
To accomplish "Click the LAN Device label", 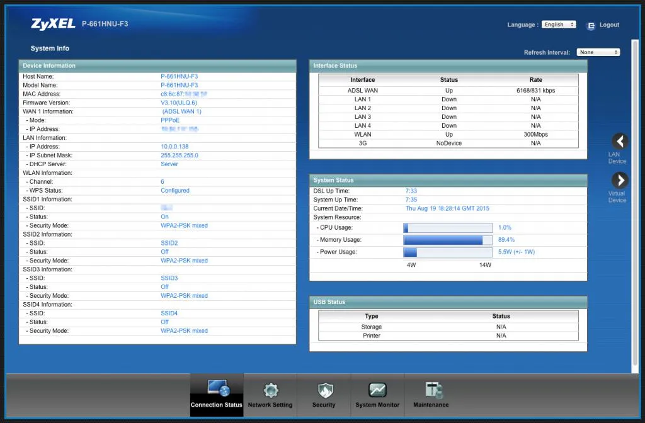I will click(x=617, y=158).
